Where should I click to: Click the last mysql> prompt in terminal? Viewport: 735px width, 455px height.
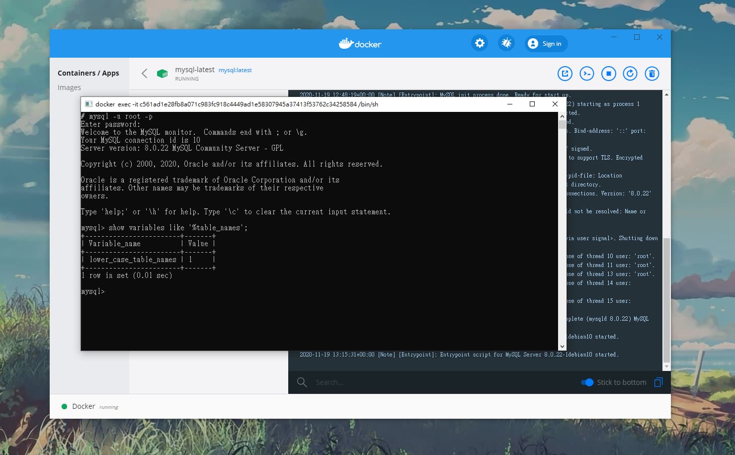[x=93, y=291]
